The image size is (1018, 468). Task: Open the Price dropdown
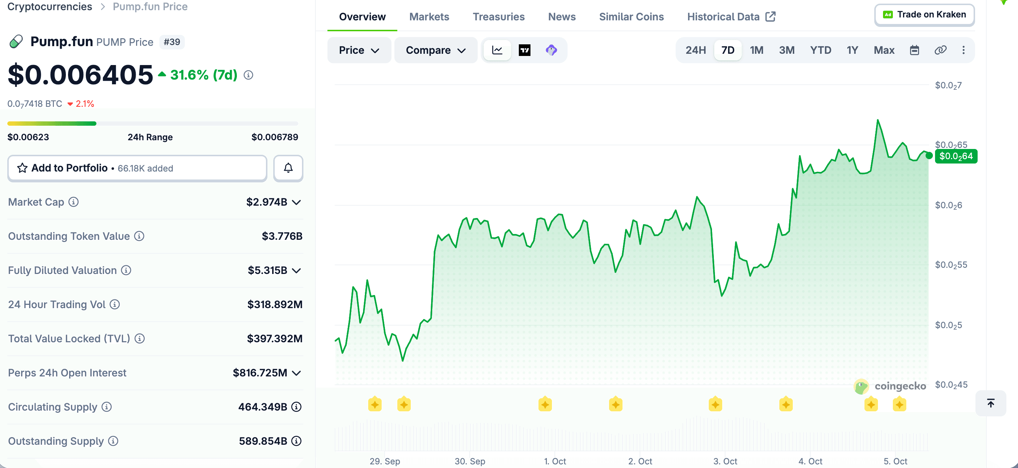(359, 50)
